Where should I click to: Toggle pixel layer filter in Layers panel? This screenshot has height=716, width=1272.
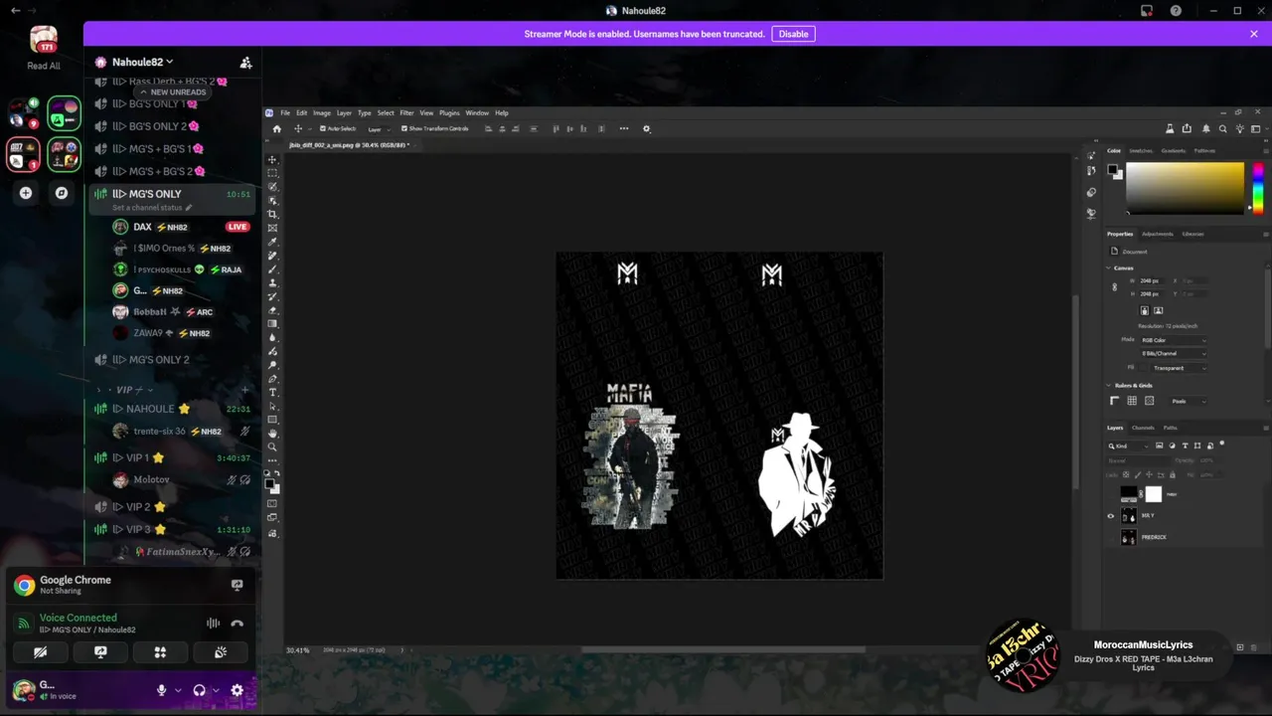[x=1159, y=446]
